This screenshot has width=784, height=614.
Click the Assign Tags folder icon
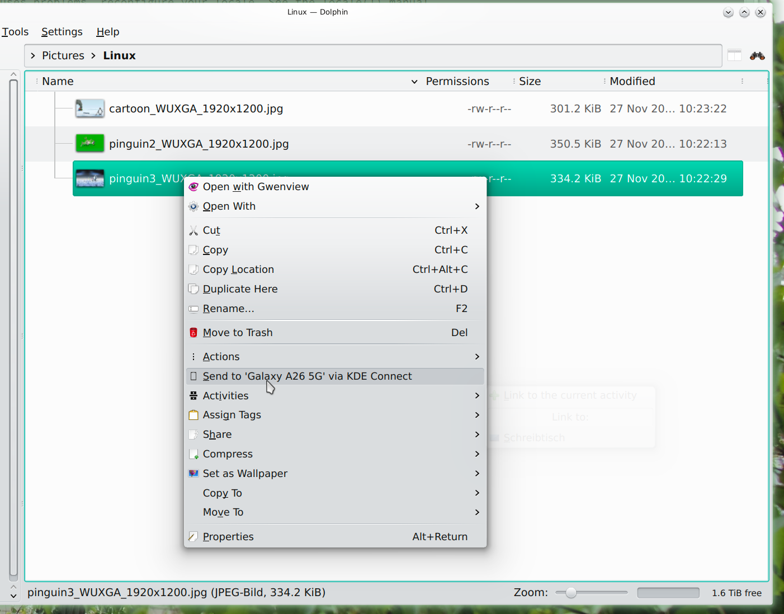pyautogui.click(x=193, y=415)
